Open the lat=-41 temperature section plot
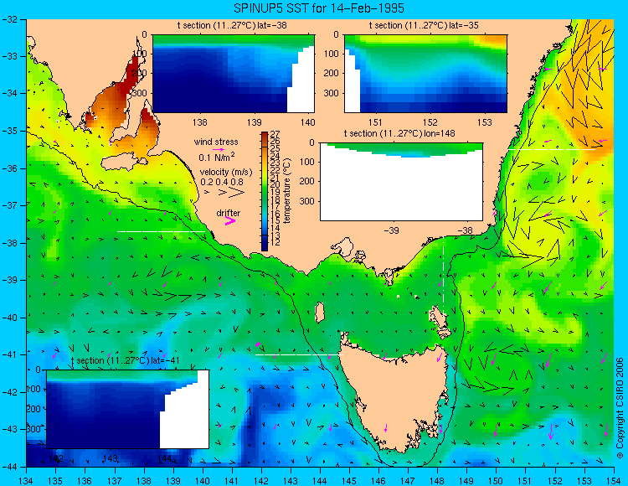The image size is (628, 486). pos(128,409)
